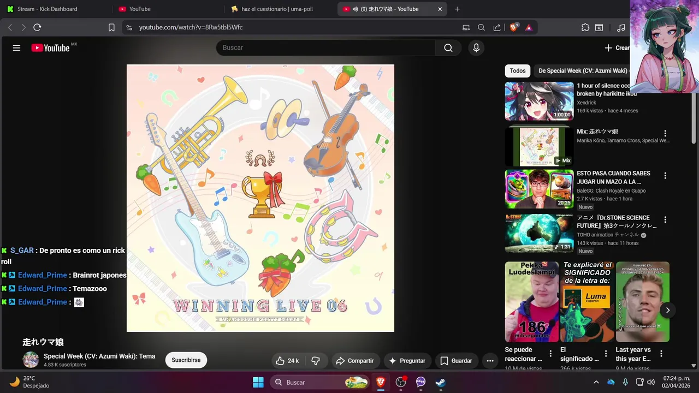
Task: Open options for the Se puede reaccionar short
Action: [550, 354]
